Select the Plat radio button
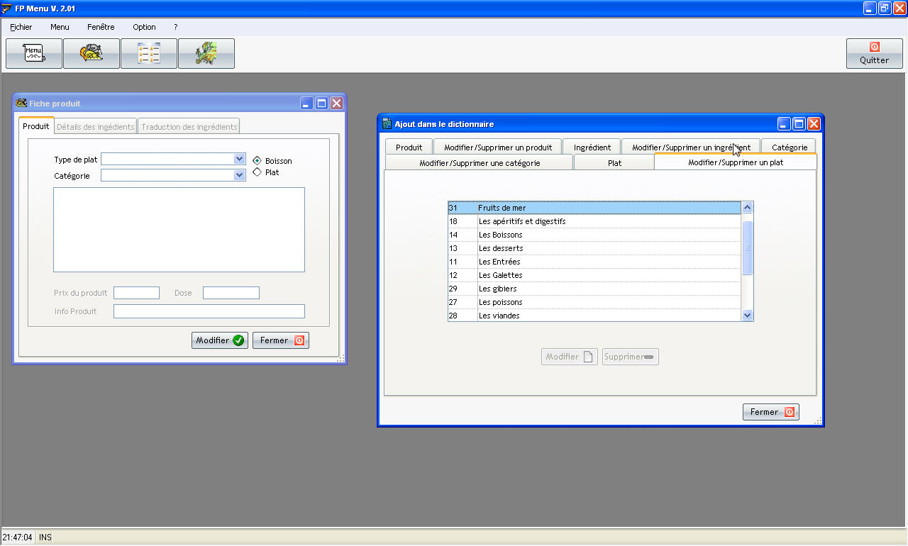Viewport: 908px width, 546px height. tap(257, 172)
